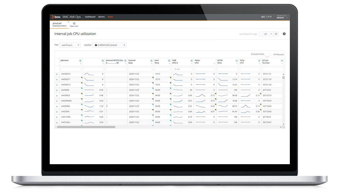339x195 pixels.
Task: Click chart icon in Jobname column header
Action: tap(80, 60)
